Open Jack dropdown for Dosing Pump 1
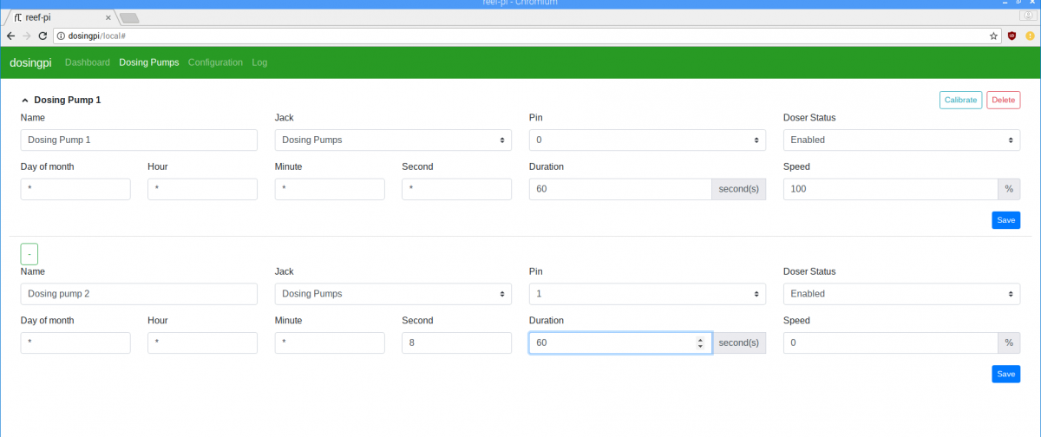Viewport: 1041px width, 437px height. click(393, 140)
